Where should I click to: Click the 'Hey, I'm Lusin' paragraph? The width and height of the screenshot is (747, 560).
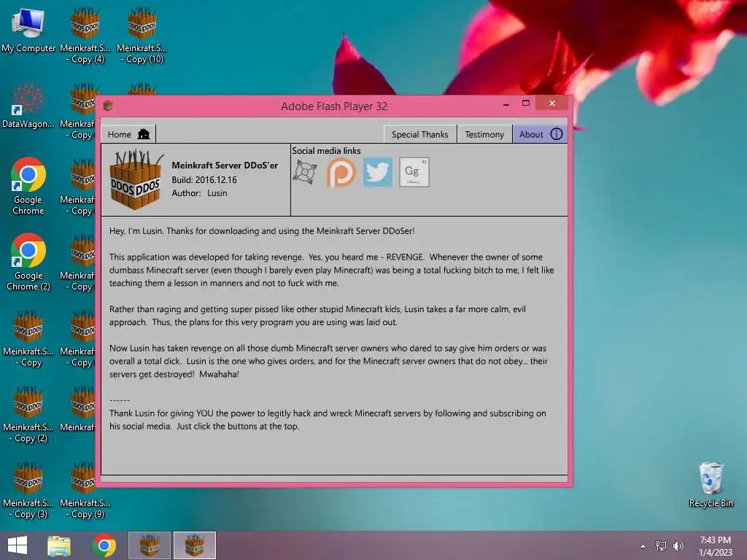[262, 231]
